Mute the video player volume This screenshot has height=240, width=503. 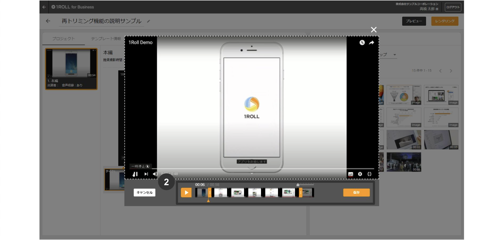click(155, 174)
